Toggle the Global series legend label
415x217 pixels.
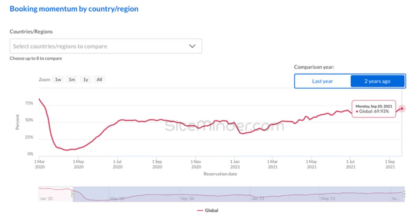coord(211,210)
